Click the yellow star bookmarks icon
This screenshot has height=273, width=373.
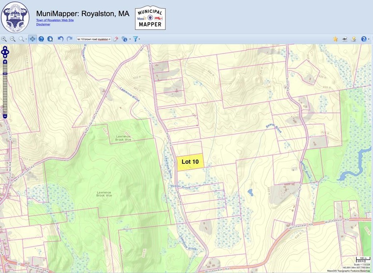pyautogui.click(x=335, y=39)
